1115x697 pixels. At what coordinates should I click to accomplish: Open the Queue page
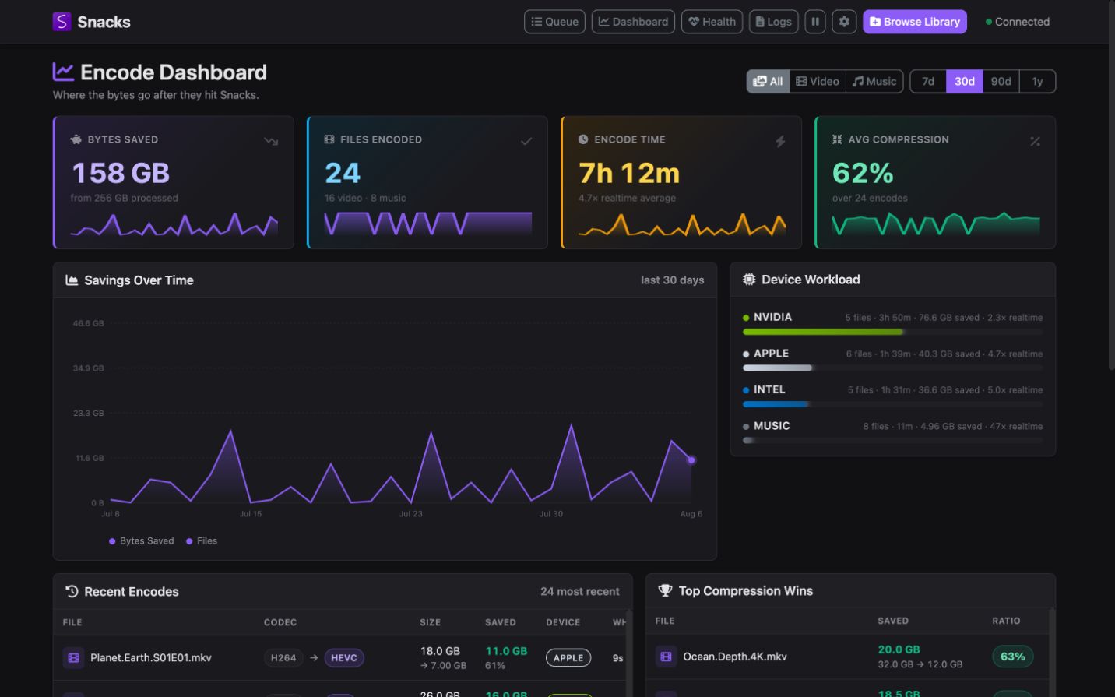pyautogui.click(x=554, y=22)
